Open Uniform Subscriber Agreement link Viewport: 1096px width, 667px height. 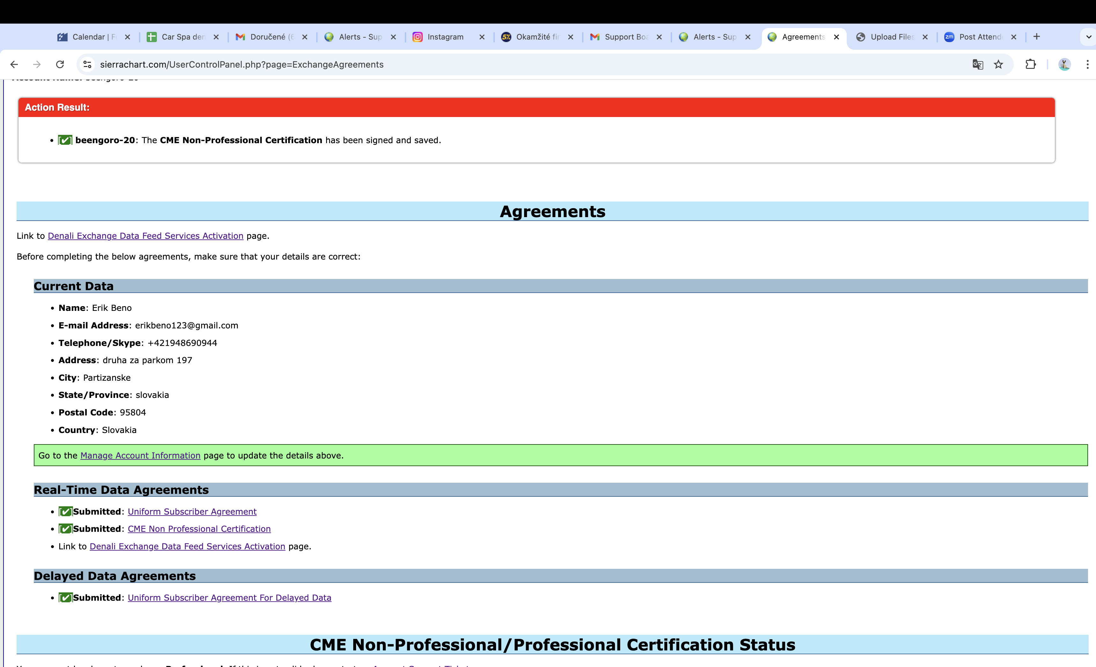[x=192, y=511]
